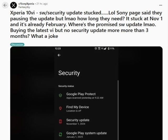The height and width of the screenshot is (140, 168).
Task: Click the Google Play Protect shield icon
Action: pos(60,95)
